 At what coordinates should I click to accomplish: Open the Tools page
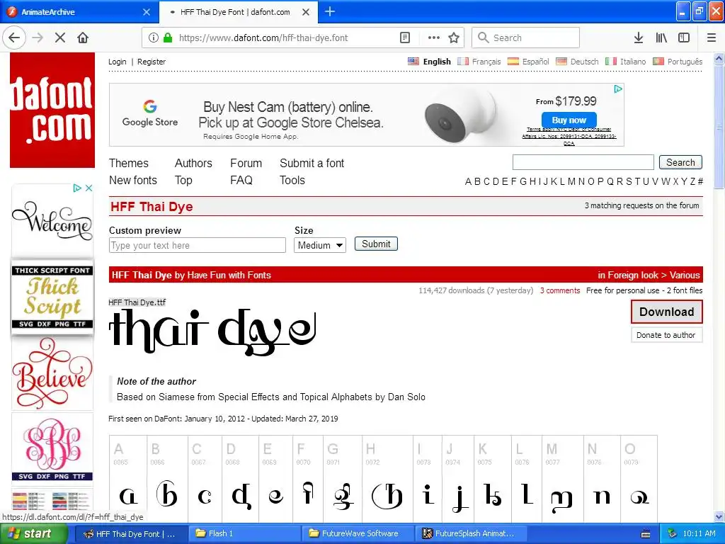pos(292,181)
